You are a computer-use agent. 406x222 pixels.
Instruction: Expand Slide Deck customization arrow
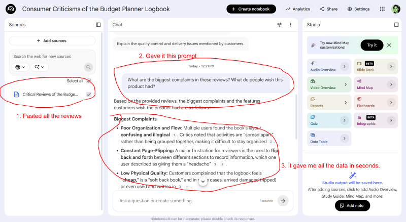[x=391, y=67]
